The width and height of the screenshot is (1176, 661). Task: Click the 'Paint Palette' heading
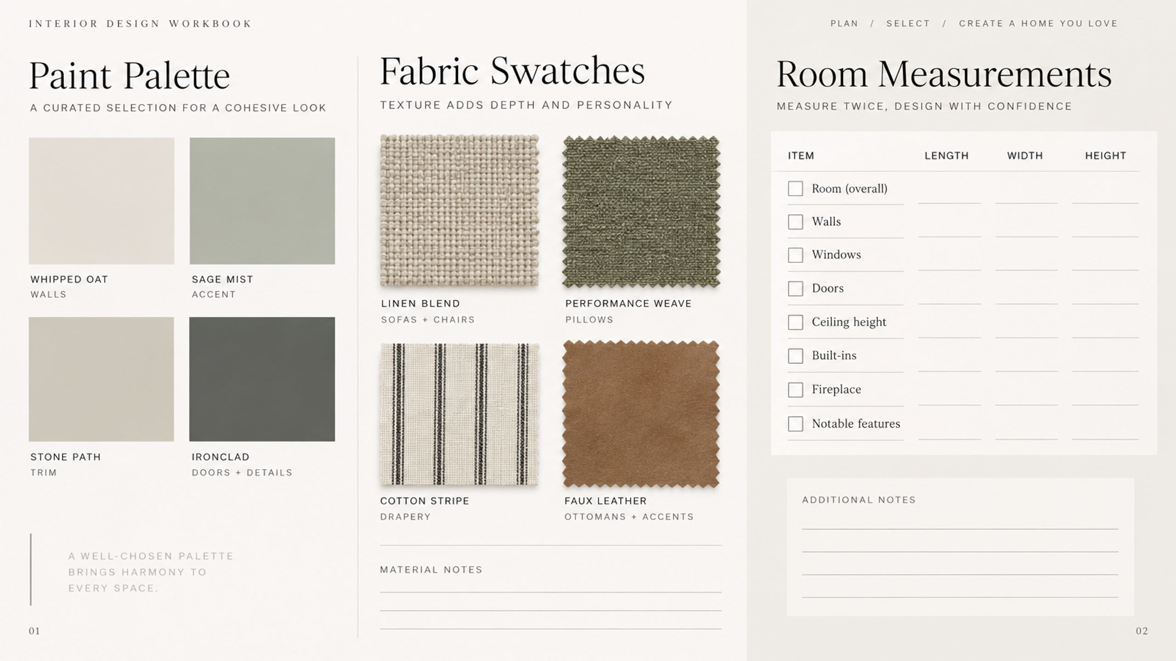click(130, 76)
